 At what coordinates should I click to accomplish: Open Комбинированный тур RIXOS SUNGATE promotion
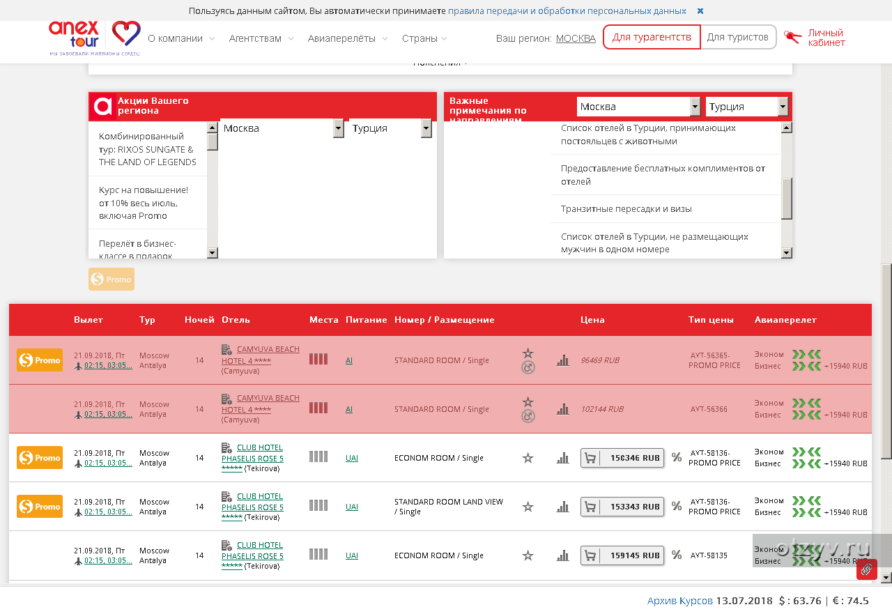click(x=147, y=149)
